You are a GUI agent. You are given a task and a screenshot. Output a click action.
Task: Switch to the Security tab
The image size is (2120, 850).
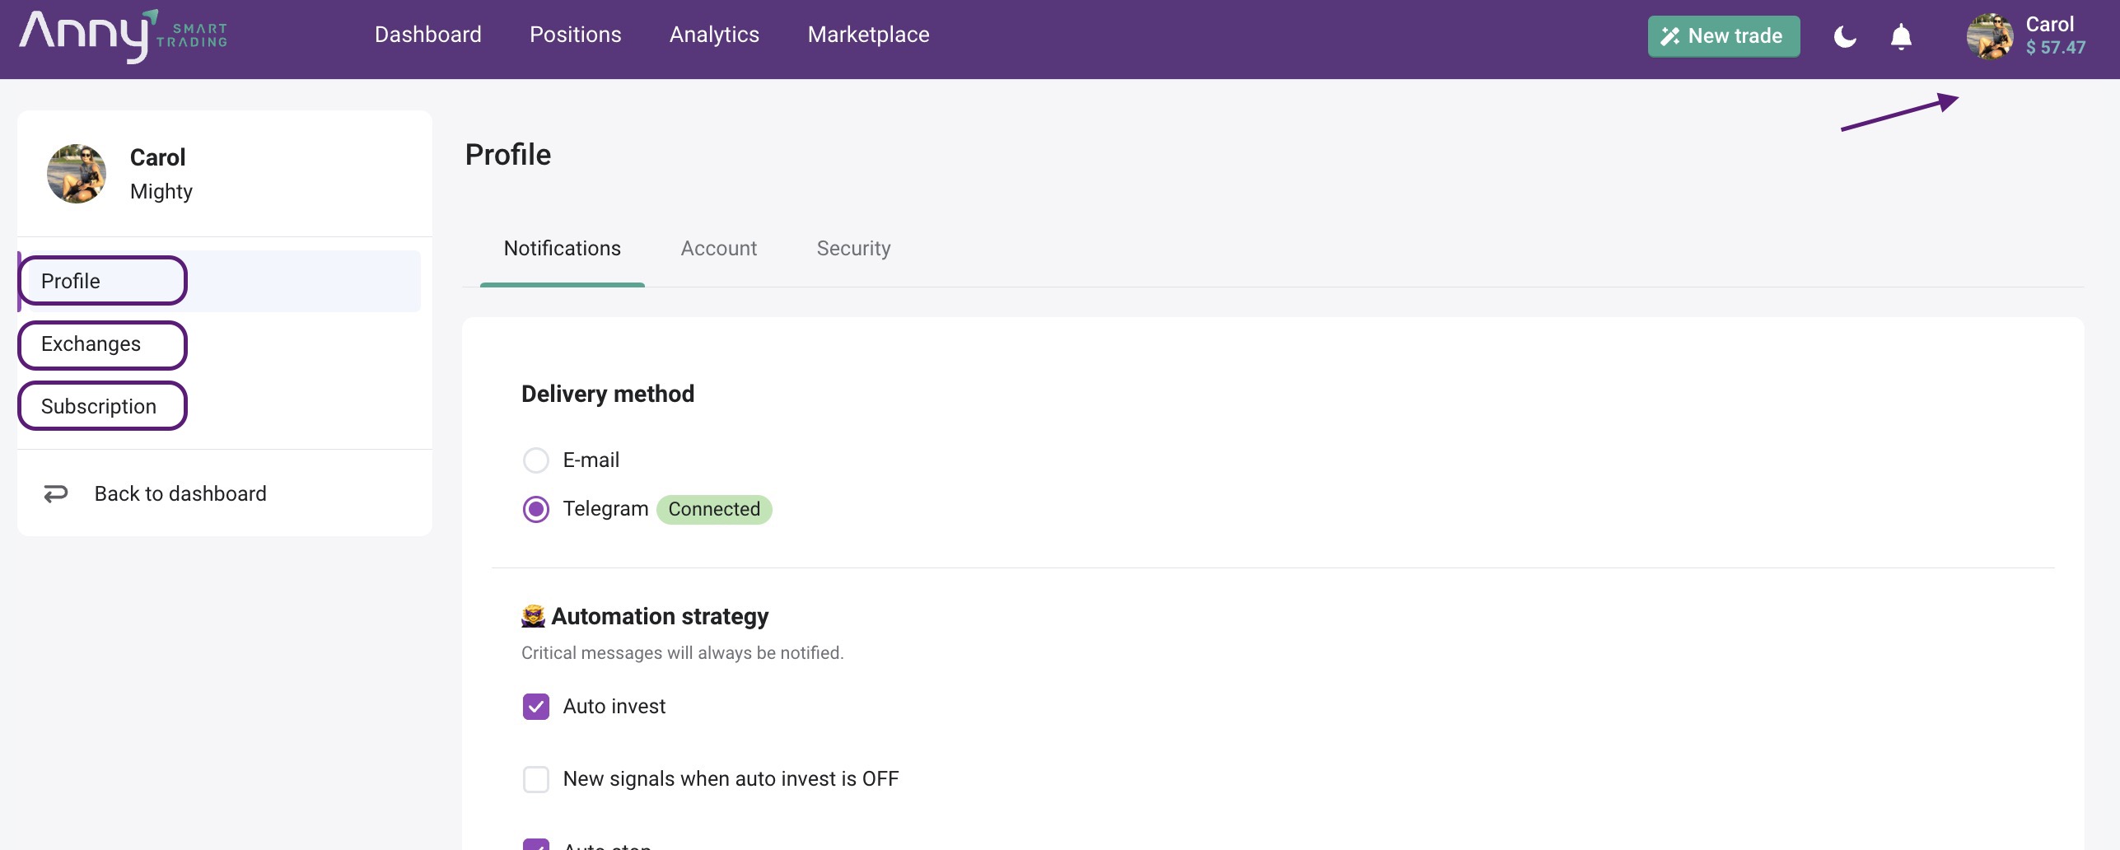click(x=853, y=249)
